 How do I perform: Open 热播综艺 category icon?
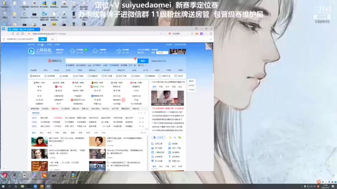point(92,76)
